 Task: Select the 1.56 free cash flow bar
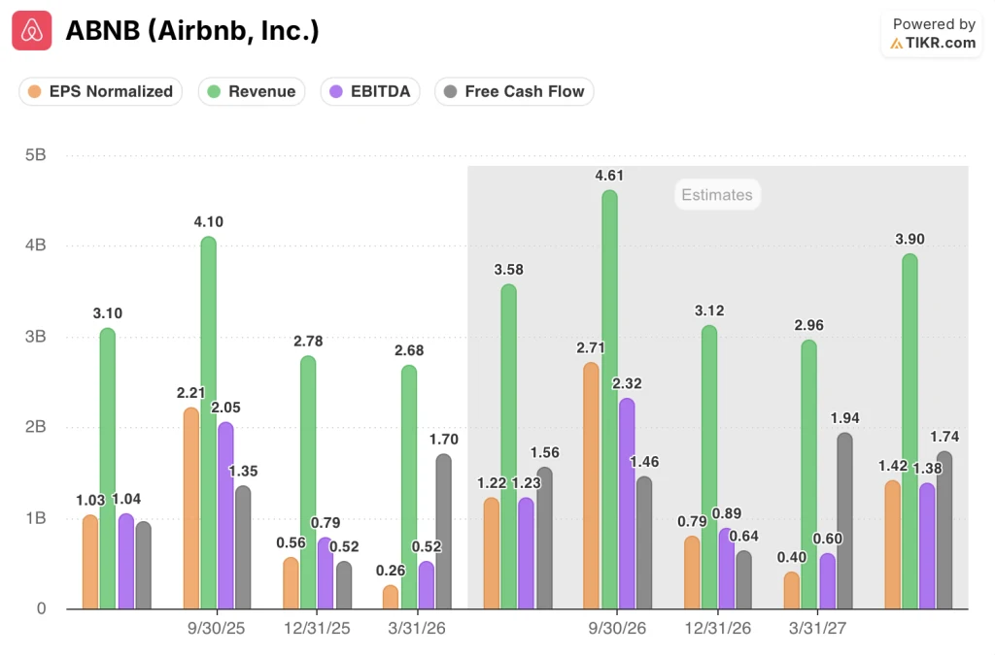544,539
